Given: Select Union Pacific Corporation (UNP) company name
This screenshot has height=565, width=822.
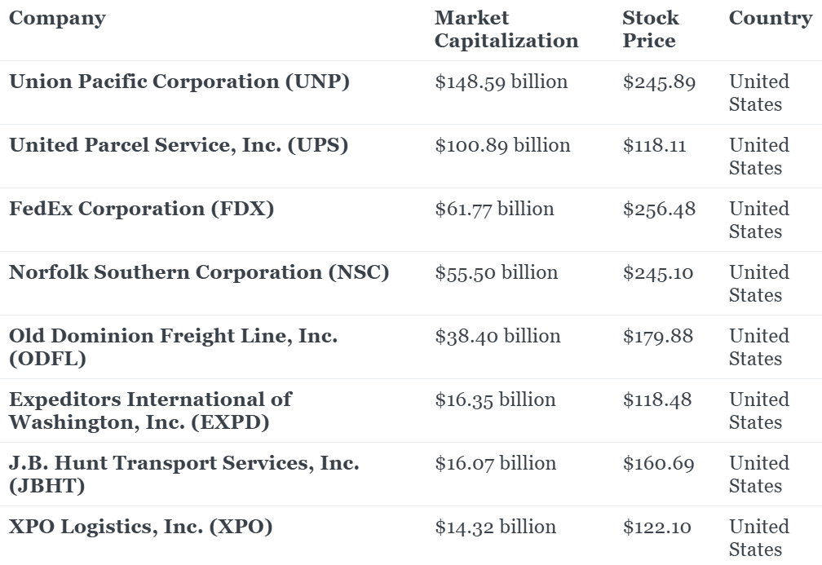Looking at the screenshot, I should [x=179, y=82].
